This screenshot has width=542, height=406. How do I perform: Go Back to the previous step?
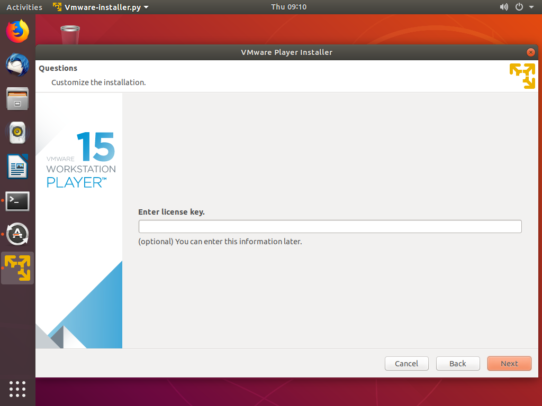point(458,363)
